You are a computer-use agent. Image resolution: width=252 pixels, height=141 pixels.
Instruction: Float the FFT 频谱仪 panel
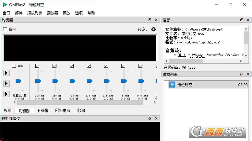[150, 118]
